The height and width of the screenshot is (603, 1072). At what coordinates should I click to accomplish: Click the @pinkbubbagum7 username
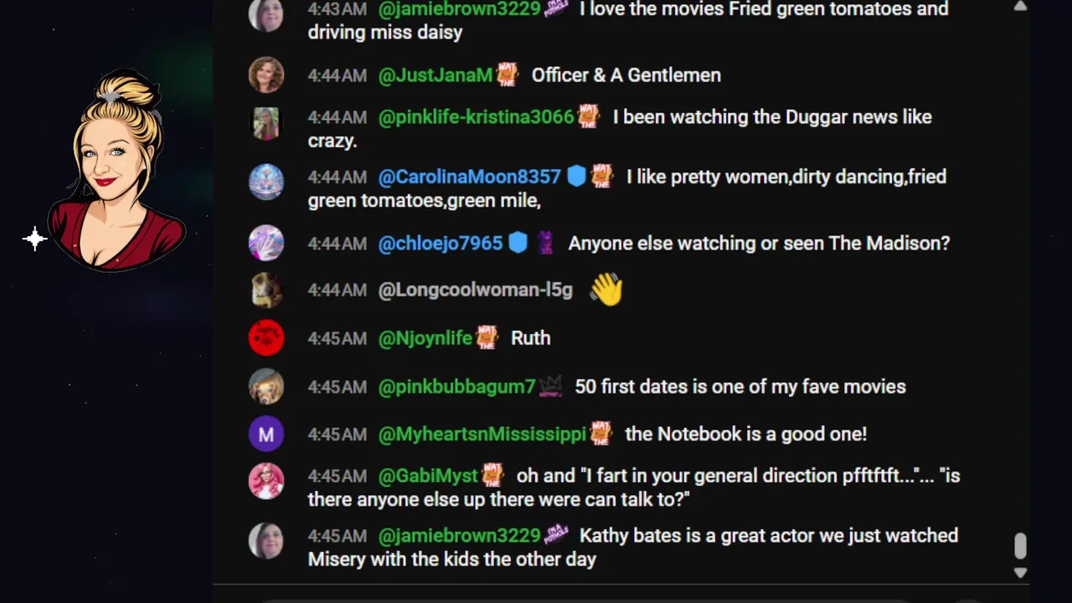click(x=457, y=386)
